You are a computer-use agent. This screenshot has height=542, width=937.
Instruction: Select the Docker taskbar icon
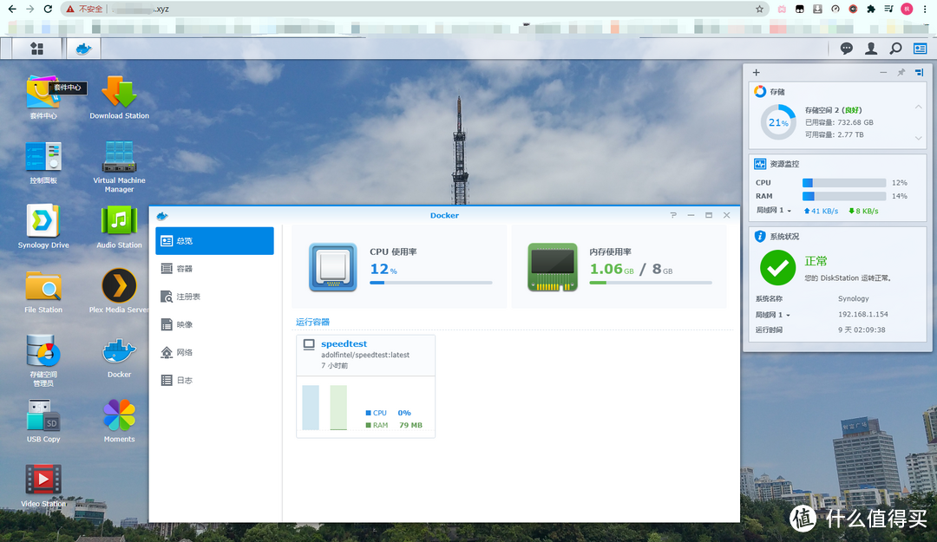(83, 49)
